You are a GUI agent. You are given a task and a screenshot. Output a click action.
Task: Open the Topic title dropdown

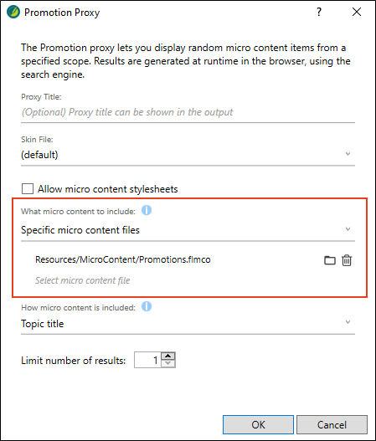188,324
